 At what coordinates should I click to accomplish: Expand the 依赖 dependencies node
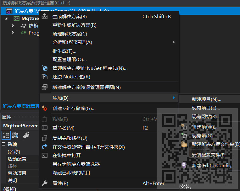click(x=13, y=25)
